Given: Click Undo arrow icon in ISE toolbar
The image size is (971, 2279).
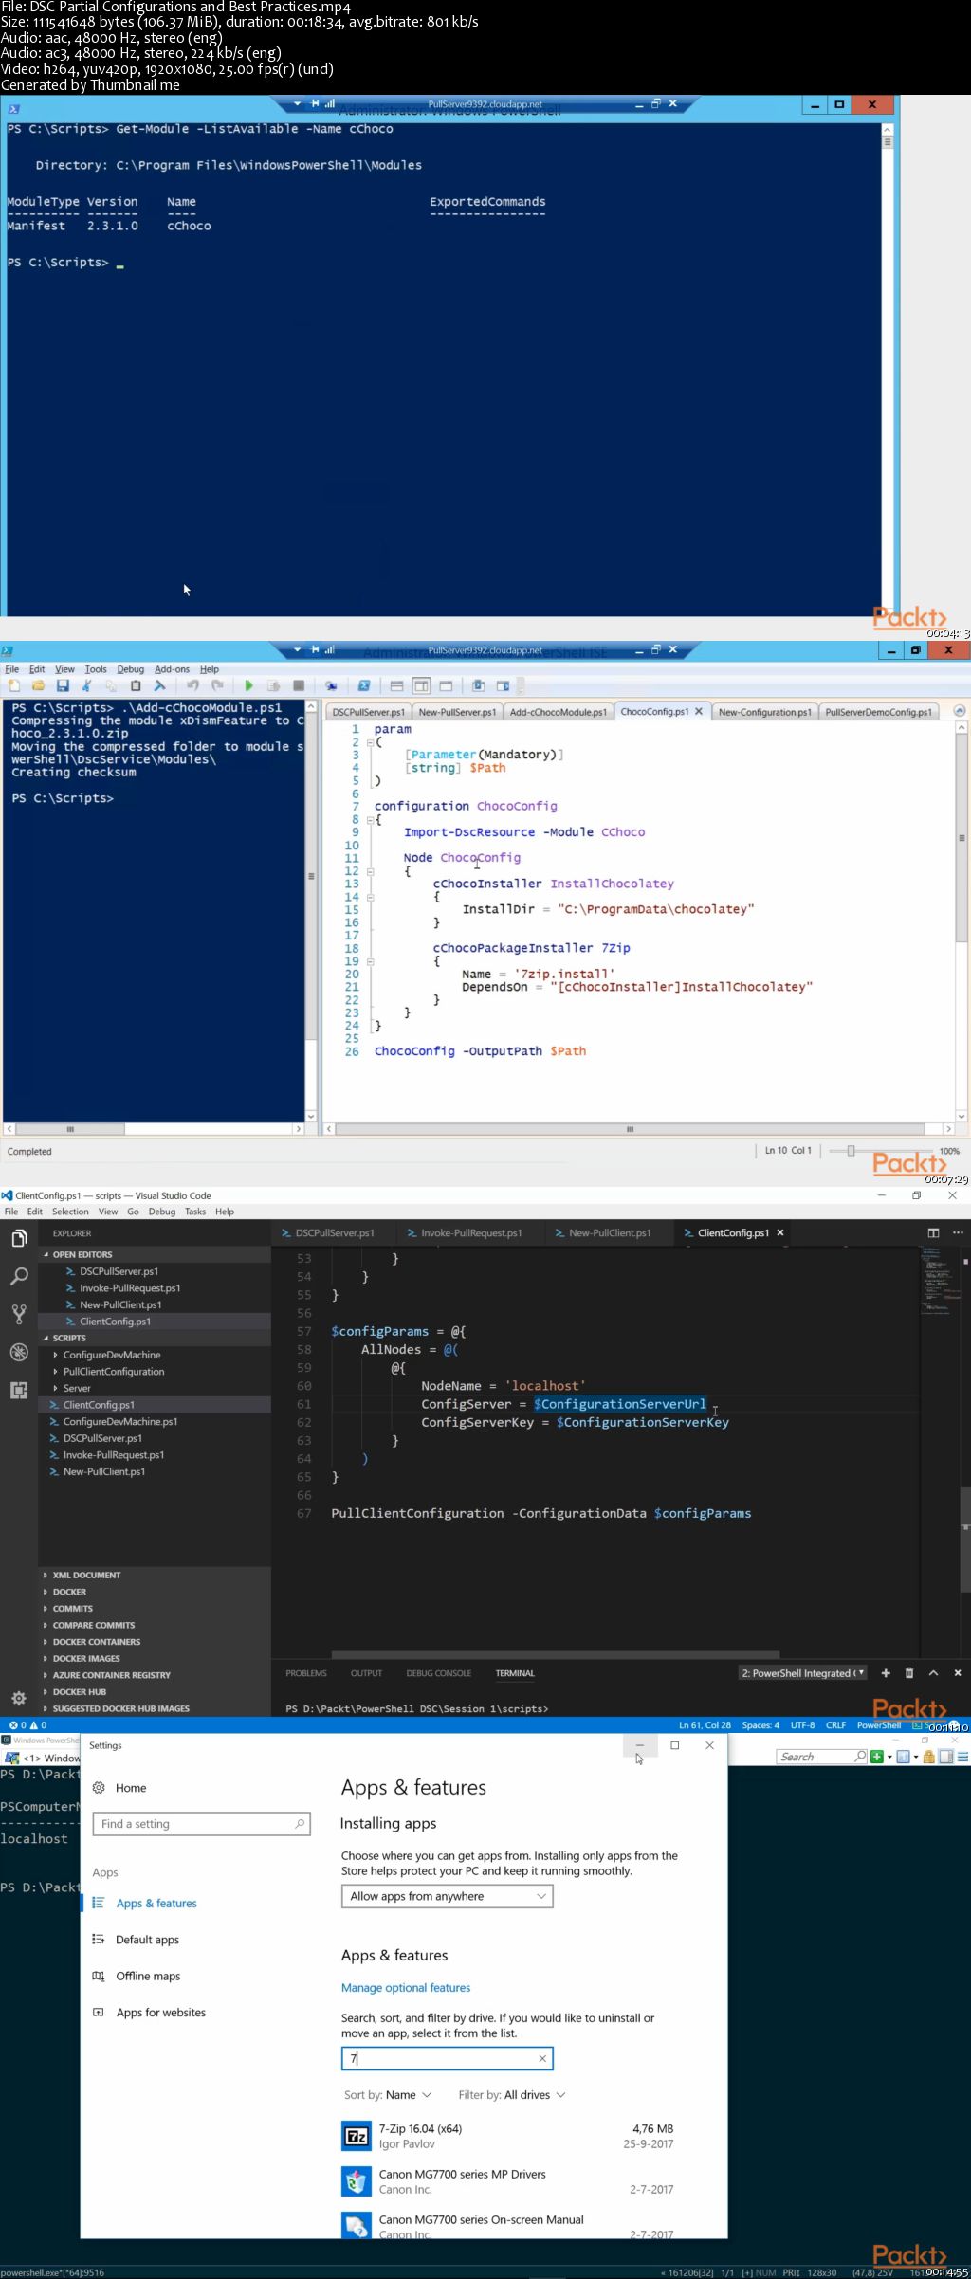Looking at the screenshot, I should (x=192, y=685).
